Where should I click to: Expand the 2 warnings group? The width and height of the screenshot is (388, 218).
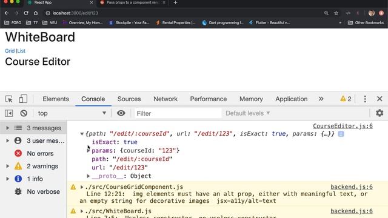click(x=8, y=166)
